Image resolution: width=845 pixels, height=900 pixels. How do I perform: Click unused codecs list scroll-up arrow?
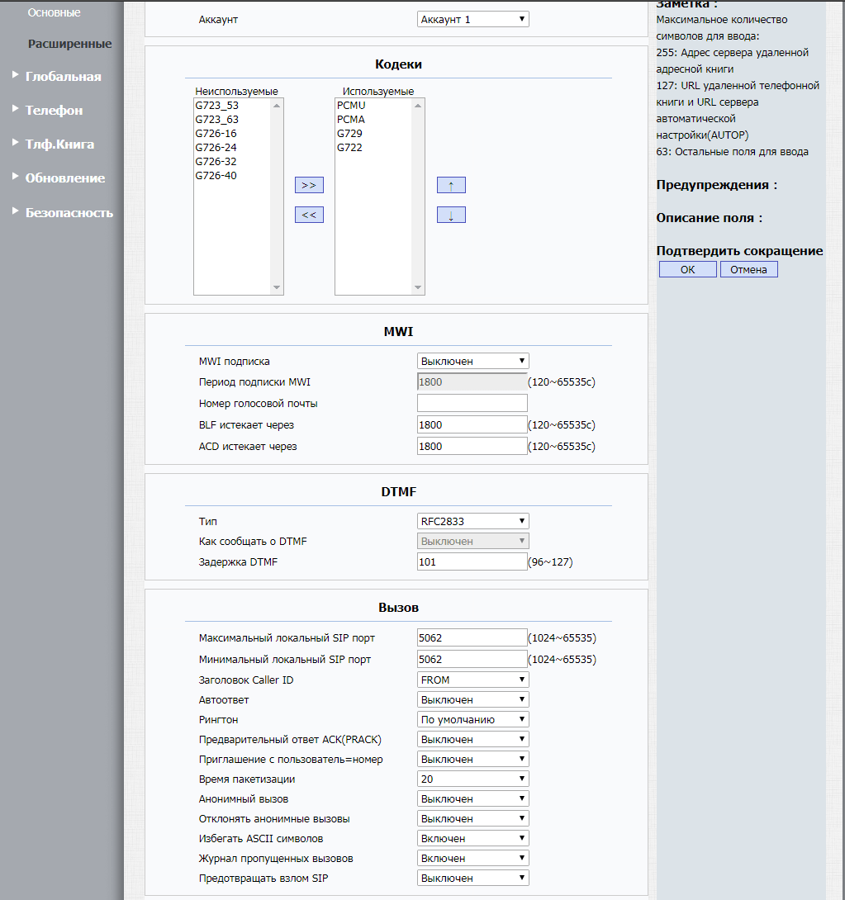[277, 106]
